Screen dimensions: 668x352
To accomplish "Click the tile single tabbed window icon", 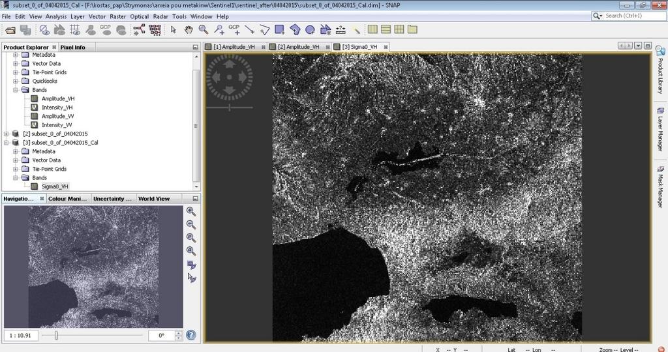I will [412, 29].
